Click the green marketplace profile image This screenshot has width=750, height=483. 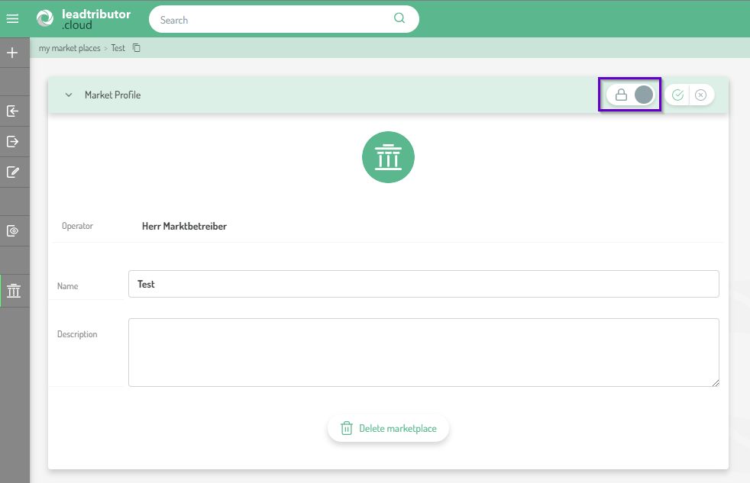coord(388,157)
